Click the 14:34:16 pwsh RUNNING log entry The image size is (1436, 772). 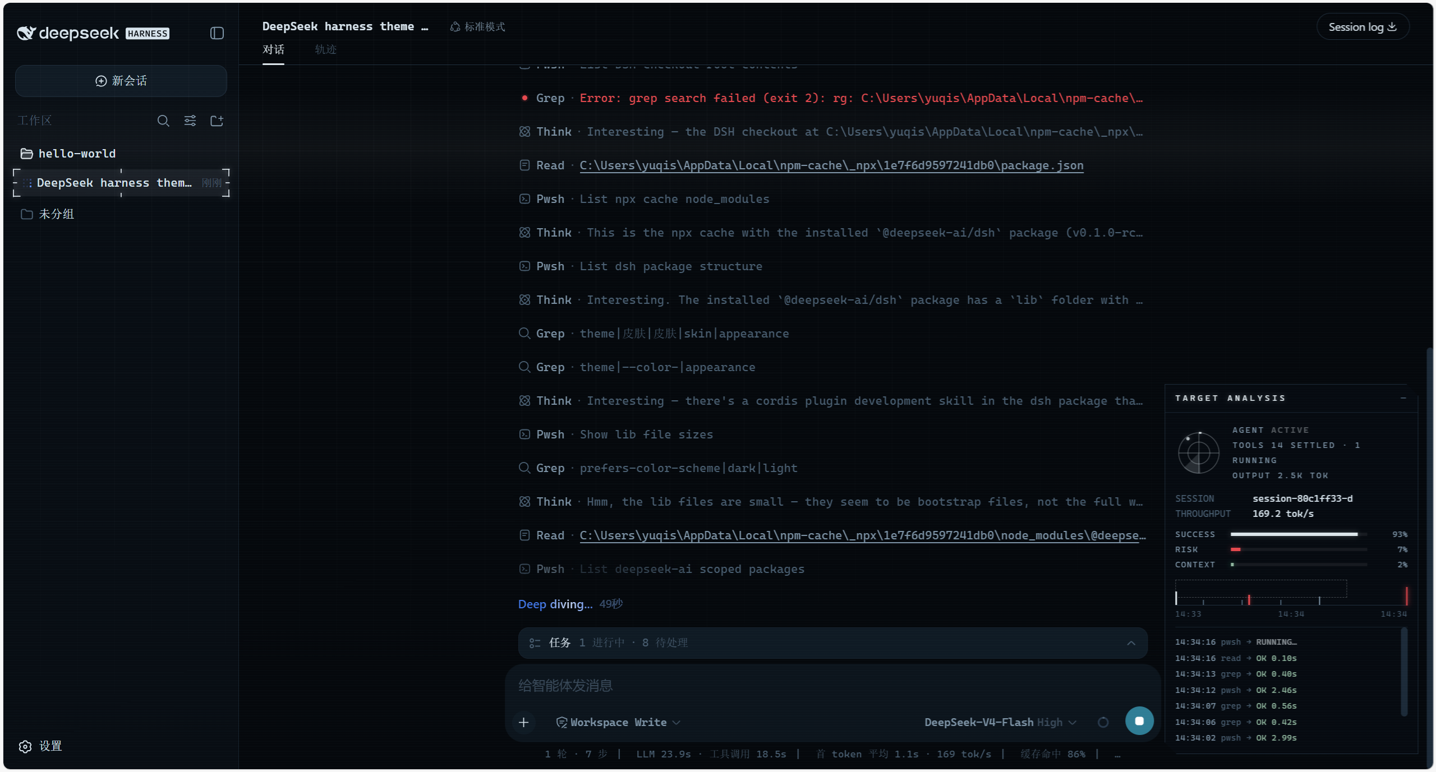(x=1236, y=642)
